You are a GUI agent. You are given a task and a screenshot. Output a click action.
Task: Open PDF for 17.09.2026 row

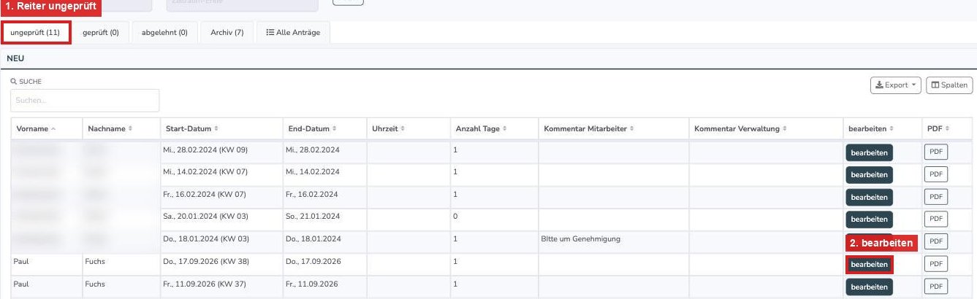pos(936,264)
